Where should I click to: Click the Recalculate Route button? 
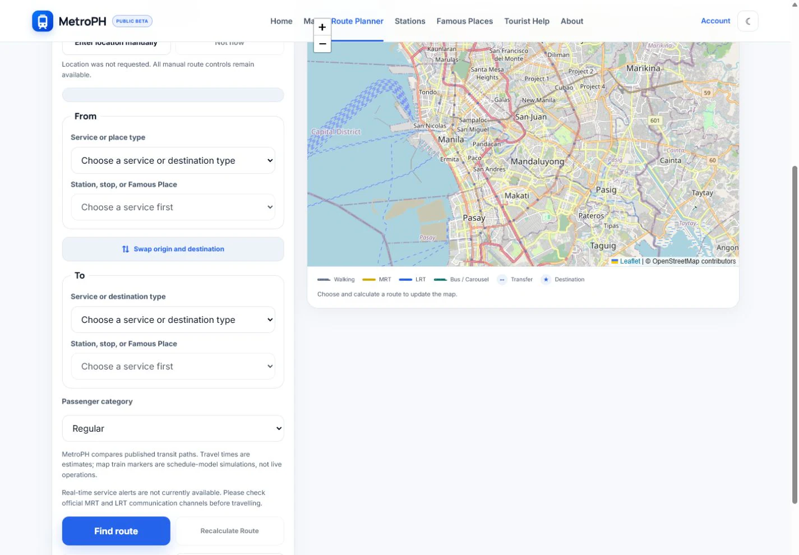(x=230, y=531)
